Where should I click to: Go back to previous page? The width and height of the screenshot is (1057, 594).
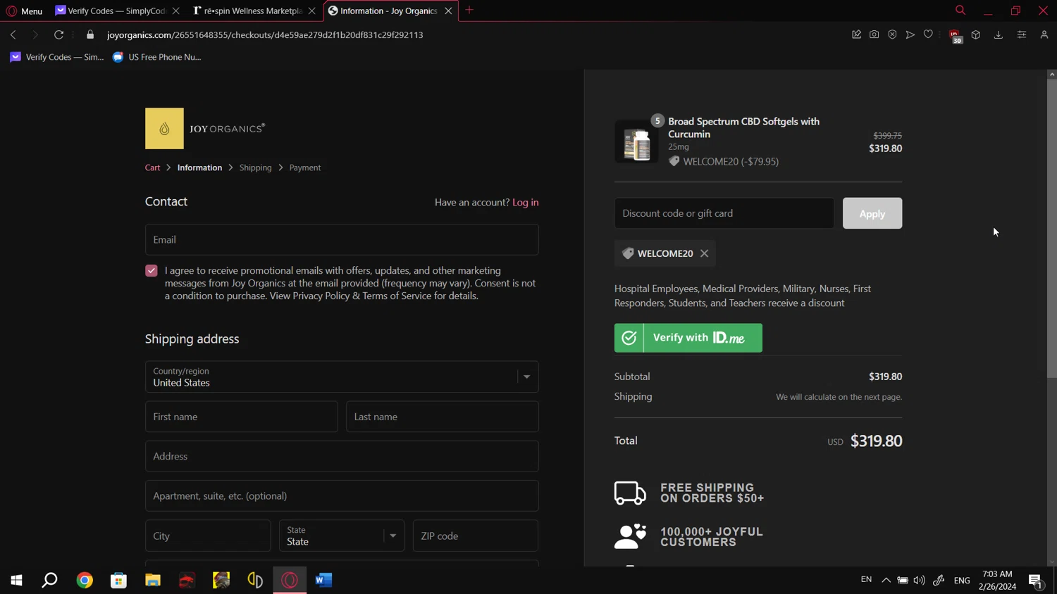click(13, 34)
